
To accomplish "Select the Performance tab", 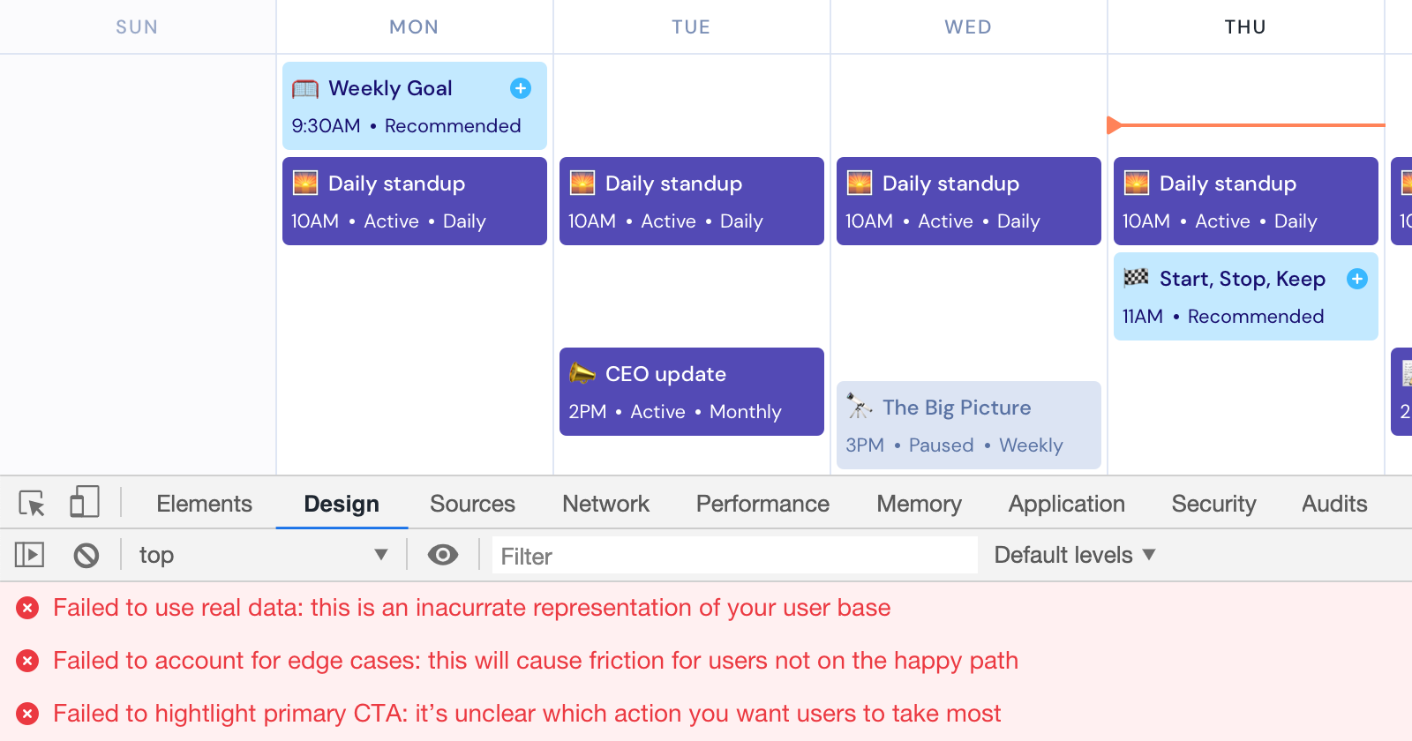I will (762, 504).
